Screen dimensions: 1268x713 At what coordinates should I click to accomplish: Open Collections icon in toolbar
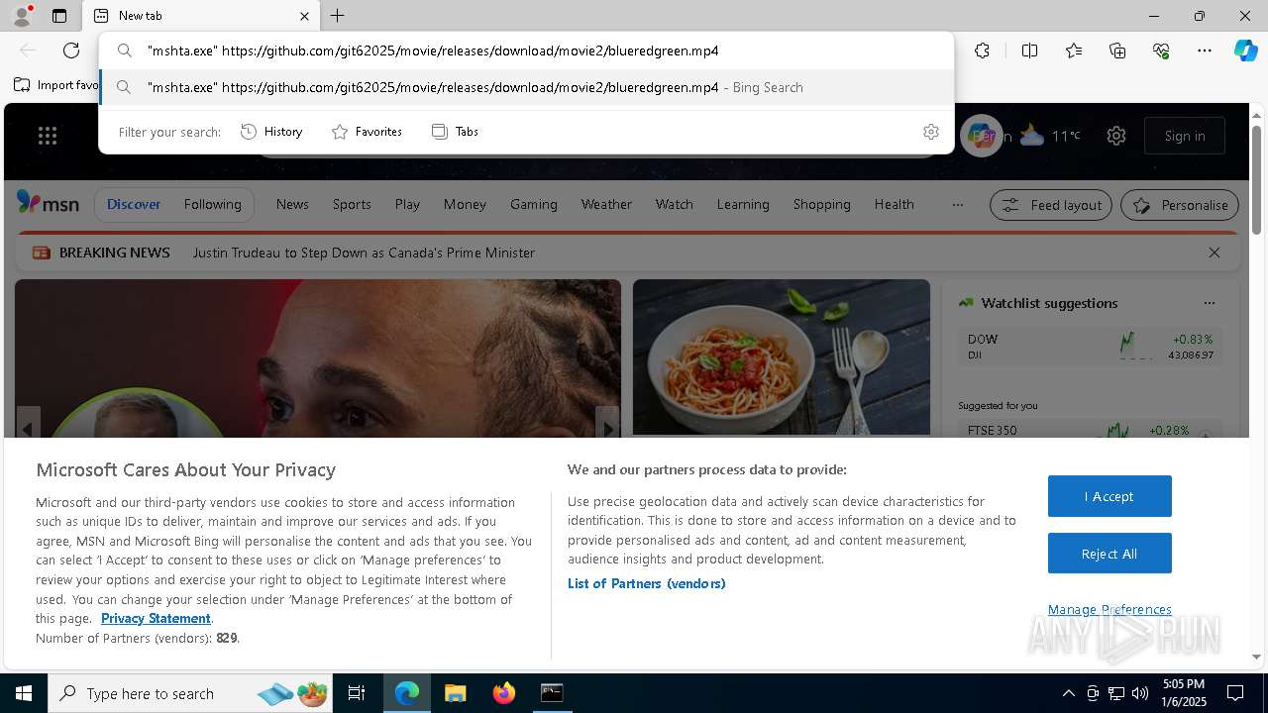coord(1117,51)
